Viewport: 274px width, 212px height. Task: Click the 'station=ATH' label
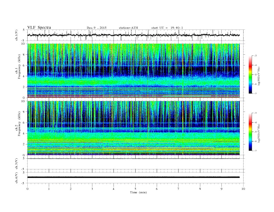tap(128, 28)
